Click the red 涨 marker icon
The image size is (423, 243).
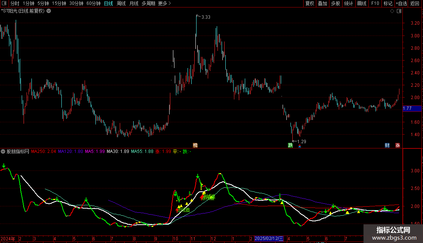coord(398,145)
